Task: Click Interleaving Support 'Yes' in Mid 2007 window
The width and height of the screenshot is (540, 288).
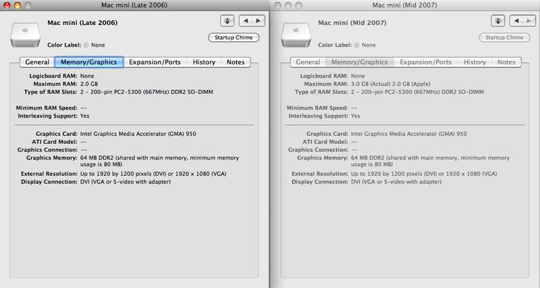Action: pyautogui.click(x=356, y=116)
